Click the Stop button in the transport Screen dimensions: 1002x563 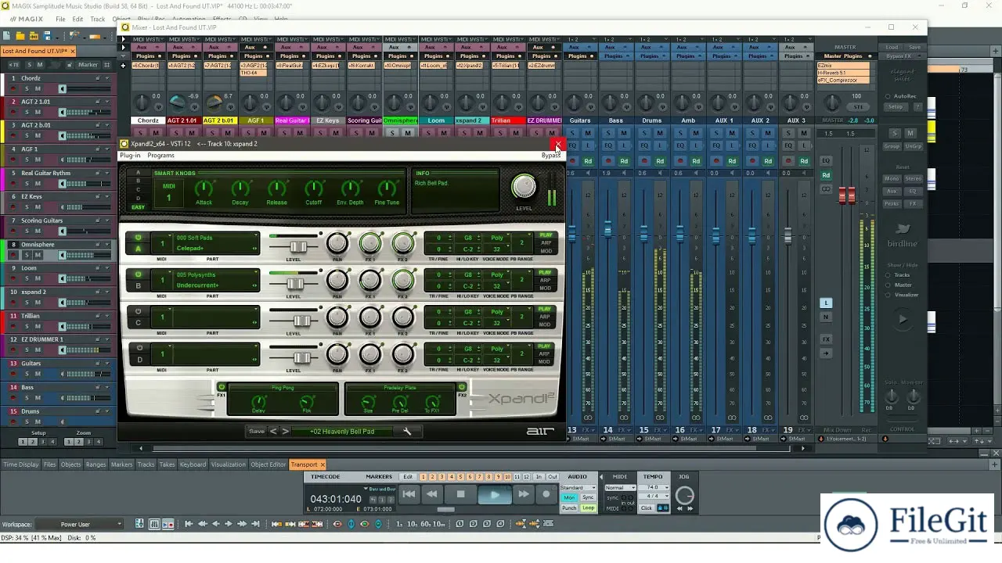[460, 494]
